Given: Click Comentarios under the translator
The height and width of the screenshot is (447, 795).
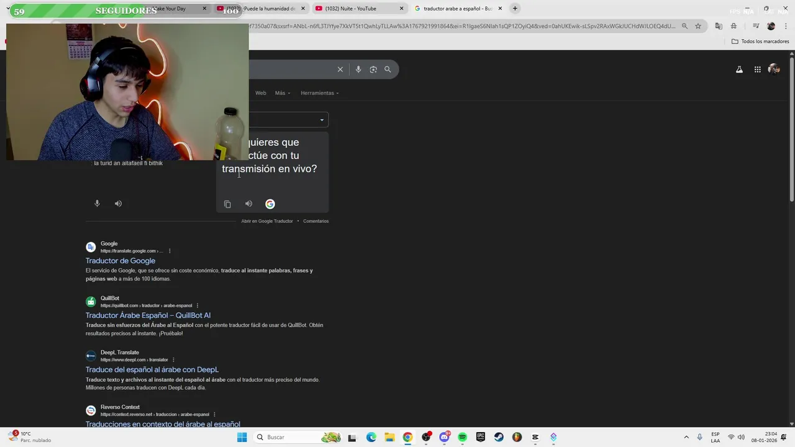Looking at the screenshot, I should 316,221.
